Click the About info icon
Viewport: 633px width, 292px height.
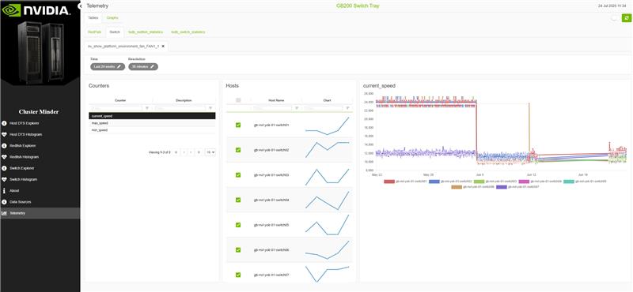tap(4, 190)
